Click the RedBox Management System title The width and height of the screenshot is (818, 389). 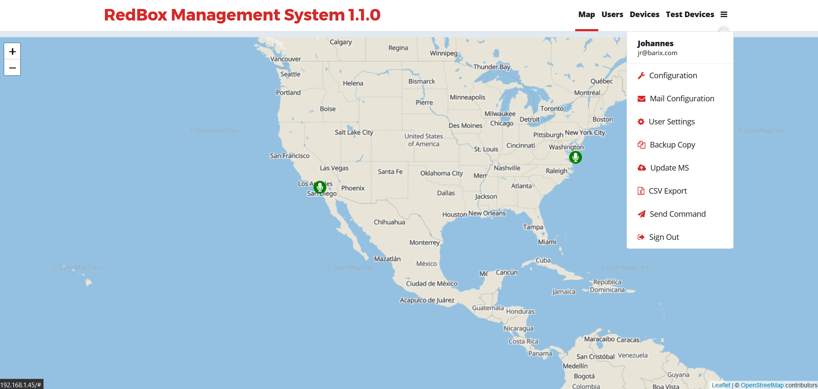coord(242,15)
